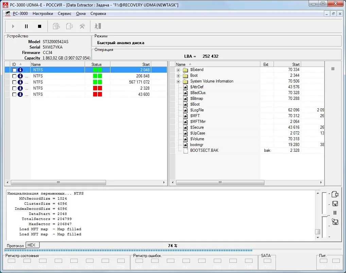Image resolution: width=346 pixels, height=273 pixels.
Task: Sort file list by Name column header
Action: (217, 65)
